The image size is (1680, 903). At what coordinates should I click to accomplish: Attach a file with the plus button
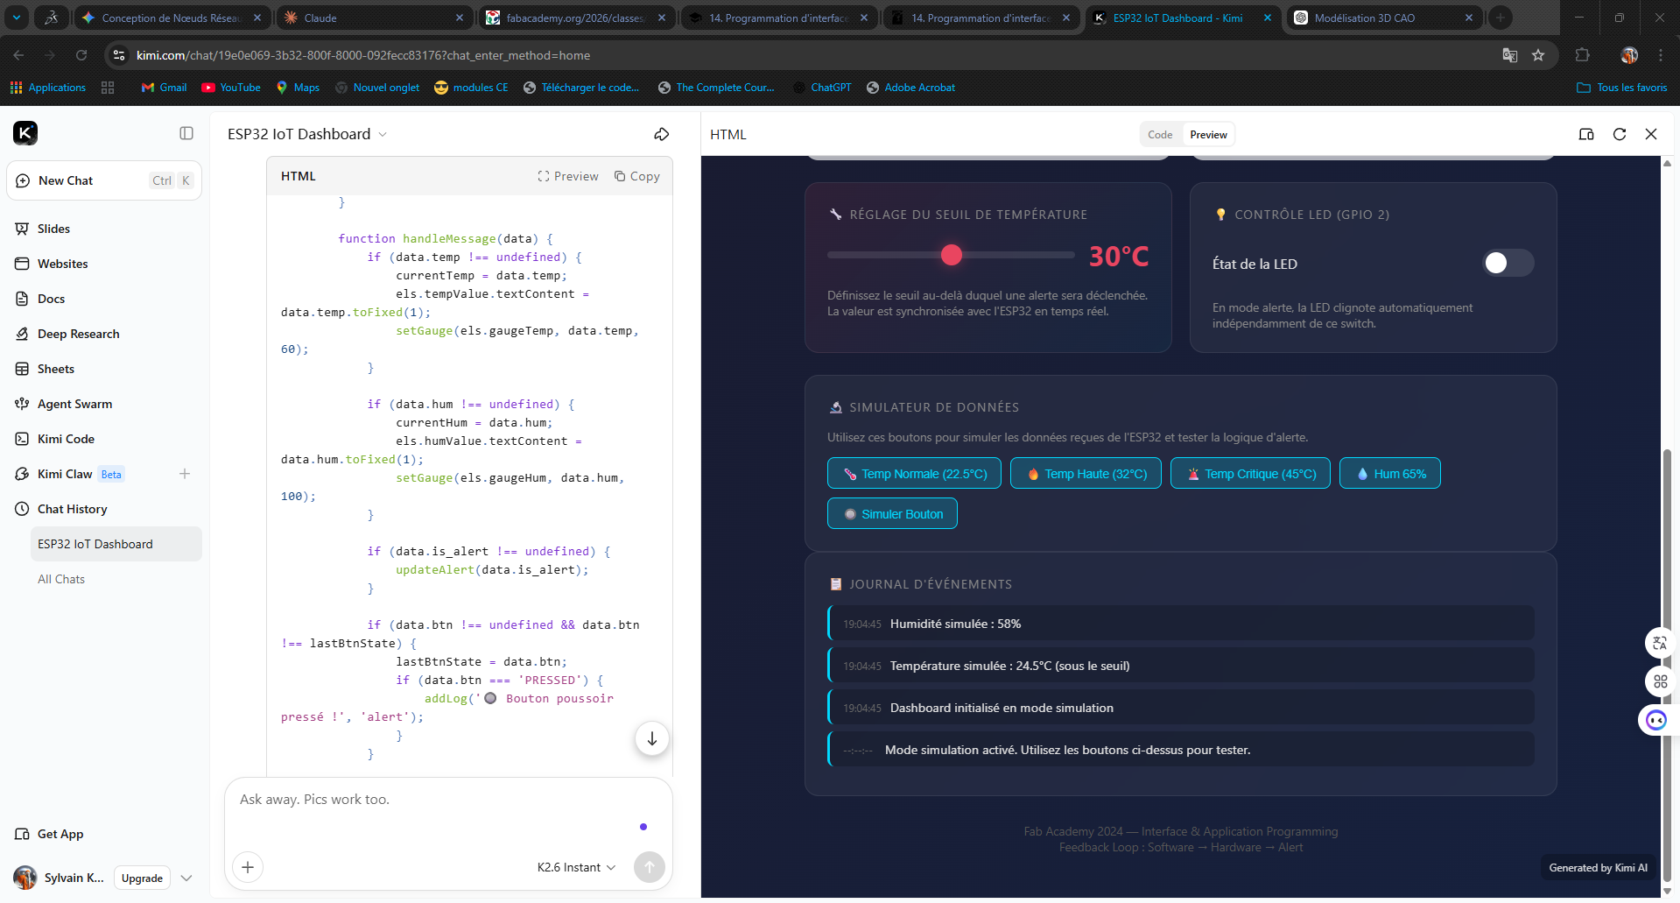(248, 867)
